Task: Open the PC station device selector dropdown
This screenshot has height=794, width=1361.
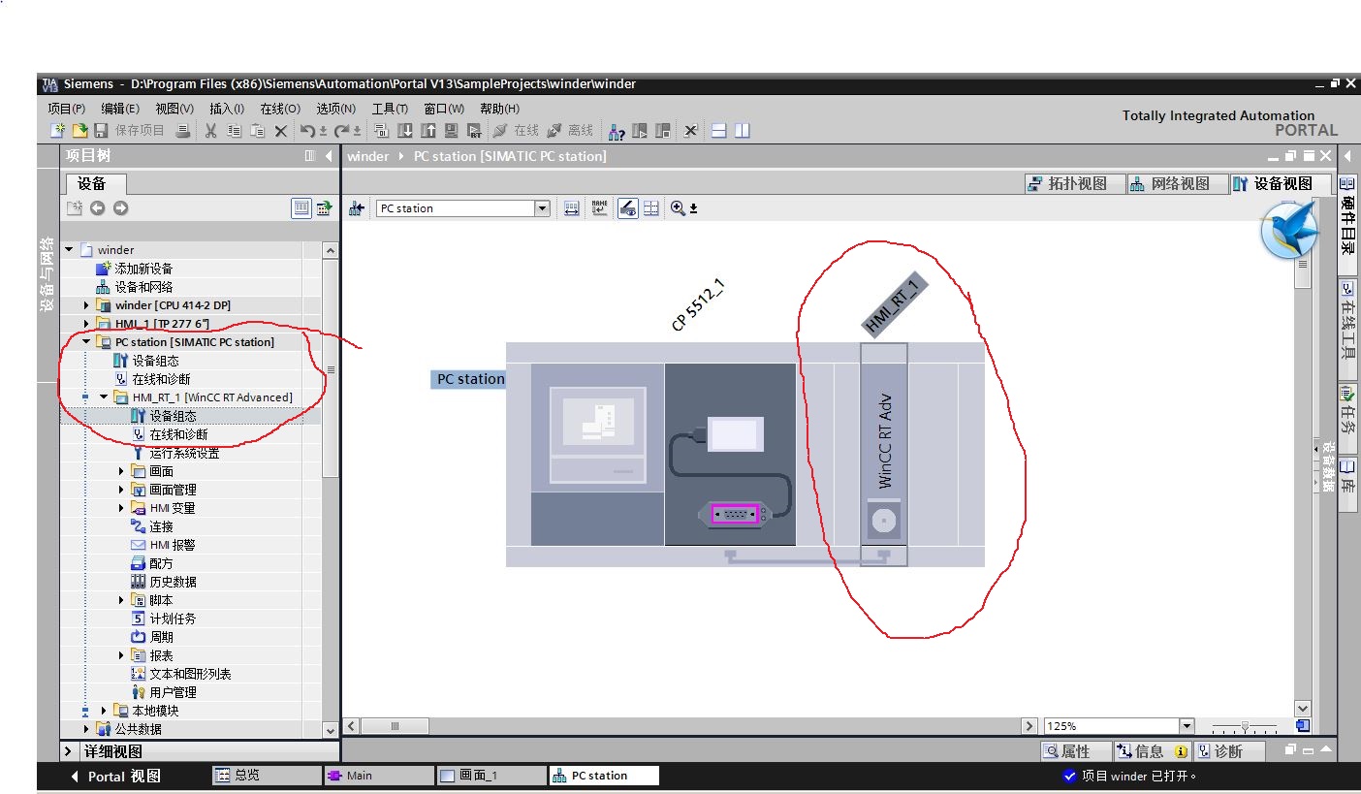Action: click(x=542, y=208)
